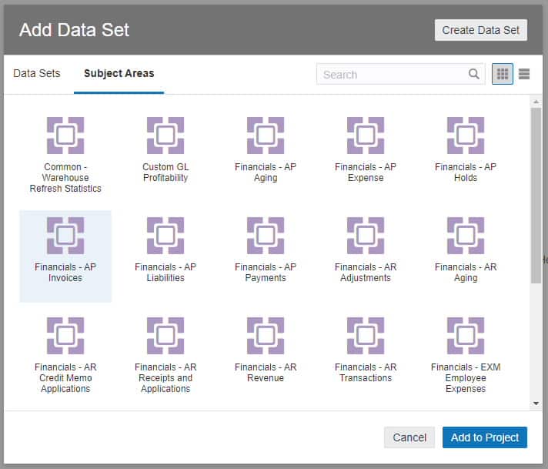Viewport: 548px width, 469px height.
Task: Cancel the Add Data Set dialog
Action: click(409, 437)
